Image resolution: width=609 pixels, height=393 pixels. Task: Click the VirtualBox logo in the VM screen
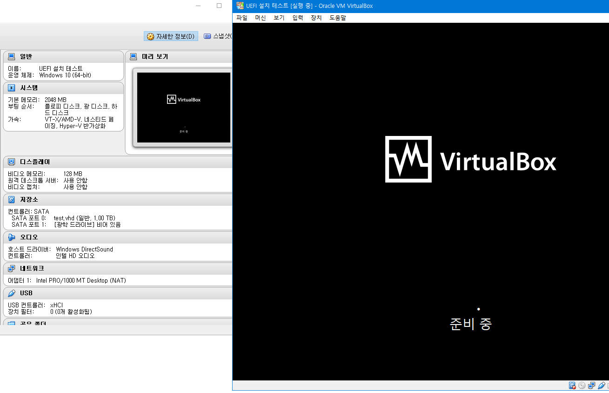[x=471, y=159]
